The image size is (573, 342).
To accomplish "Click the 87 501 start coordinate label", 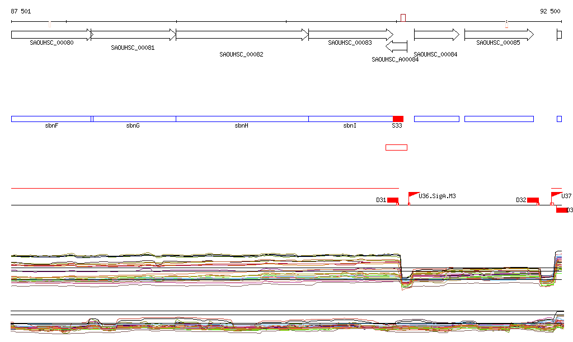I will click(x=21, y=11).
